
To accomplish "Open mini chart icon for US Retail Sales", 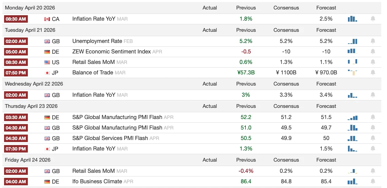I will (352, 62).
